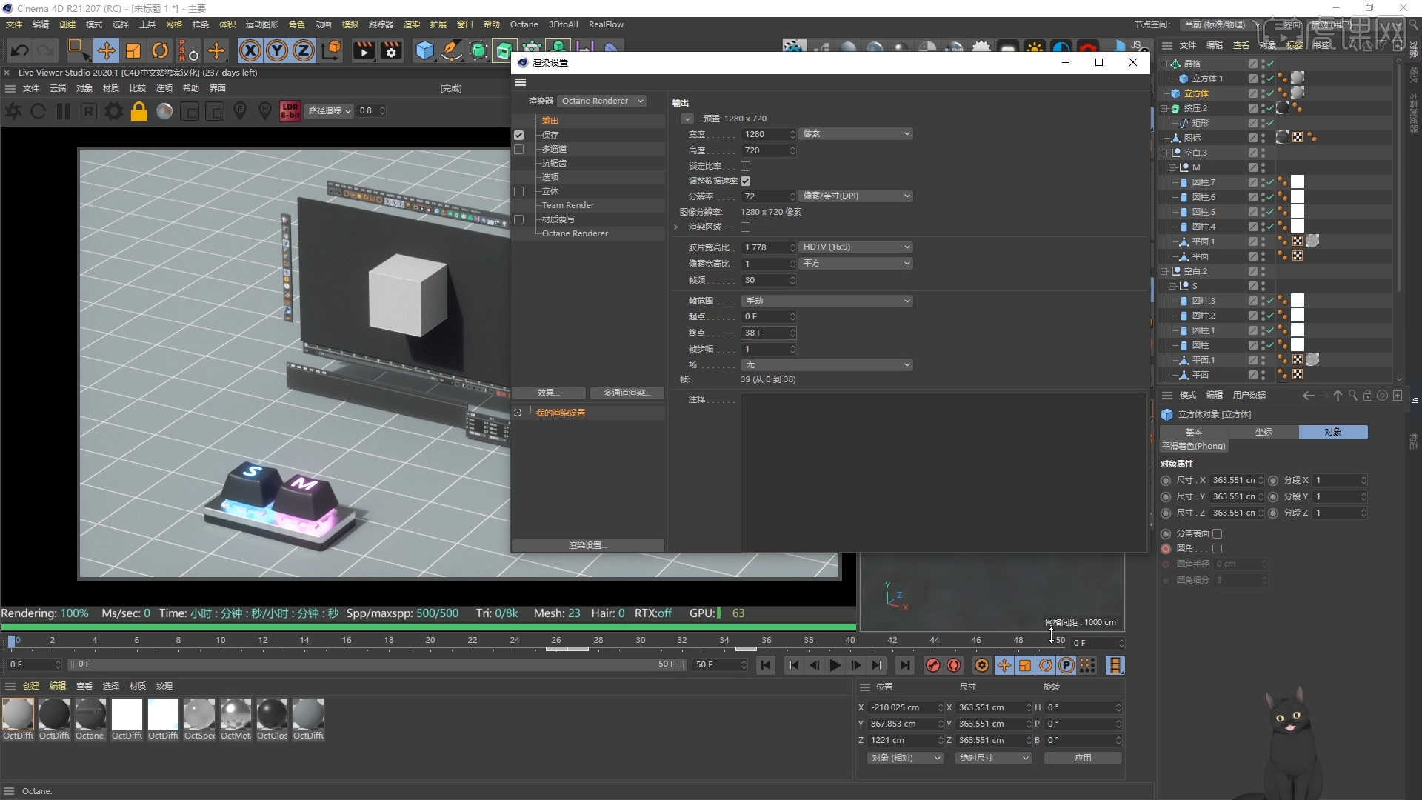Viewport: 1422px width, 800px height.
Task: Toggle Y axis lock
Action: [x=277, y=50]
